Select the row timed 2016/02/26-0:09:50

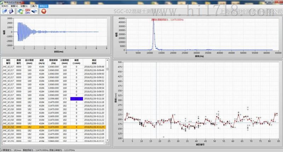(x=54, y=74)
